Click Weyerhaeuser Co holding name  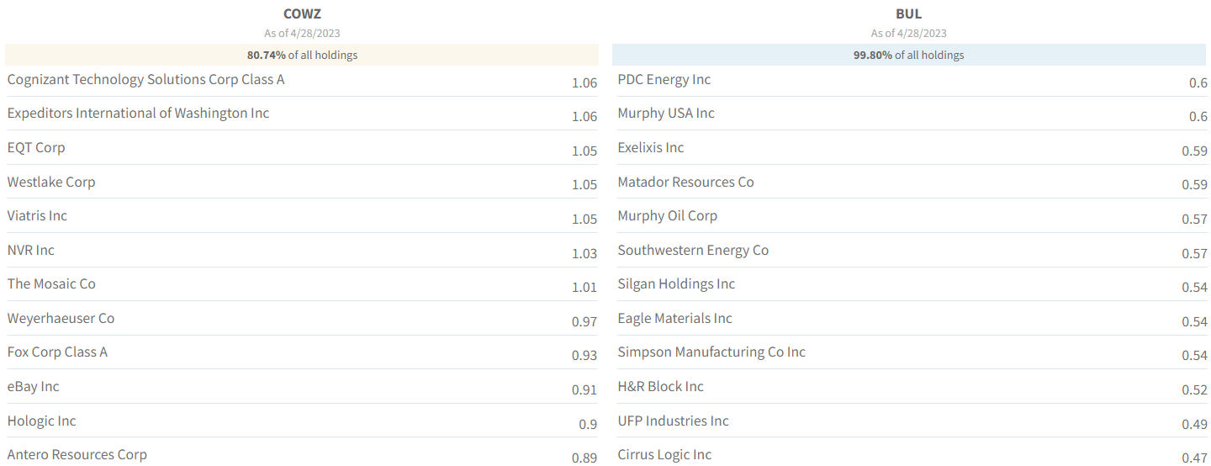pyautogui.click(x=61, y=318)
